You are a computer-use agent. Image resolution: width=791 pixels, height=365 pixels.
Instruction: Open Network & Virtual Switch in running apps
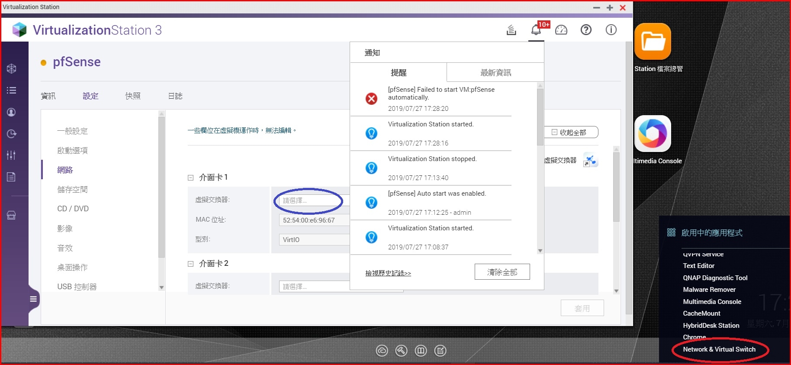coord(719,349)
